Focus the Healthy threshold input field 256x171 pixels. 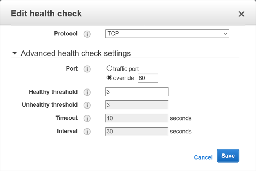[x=136, y=92]
